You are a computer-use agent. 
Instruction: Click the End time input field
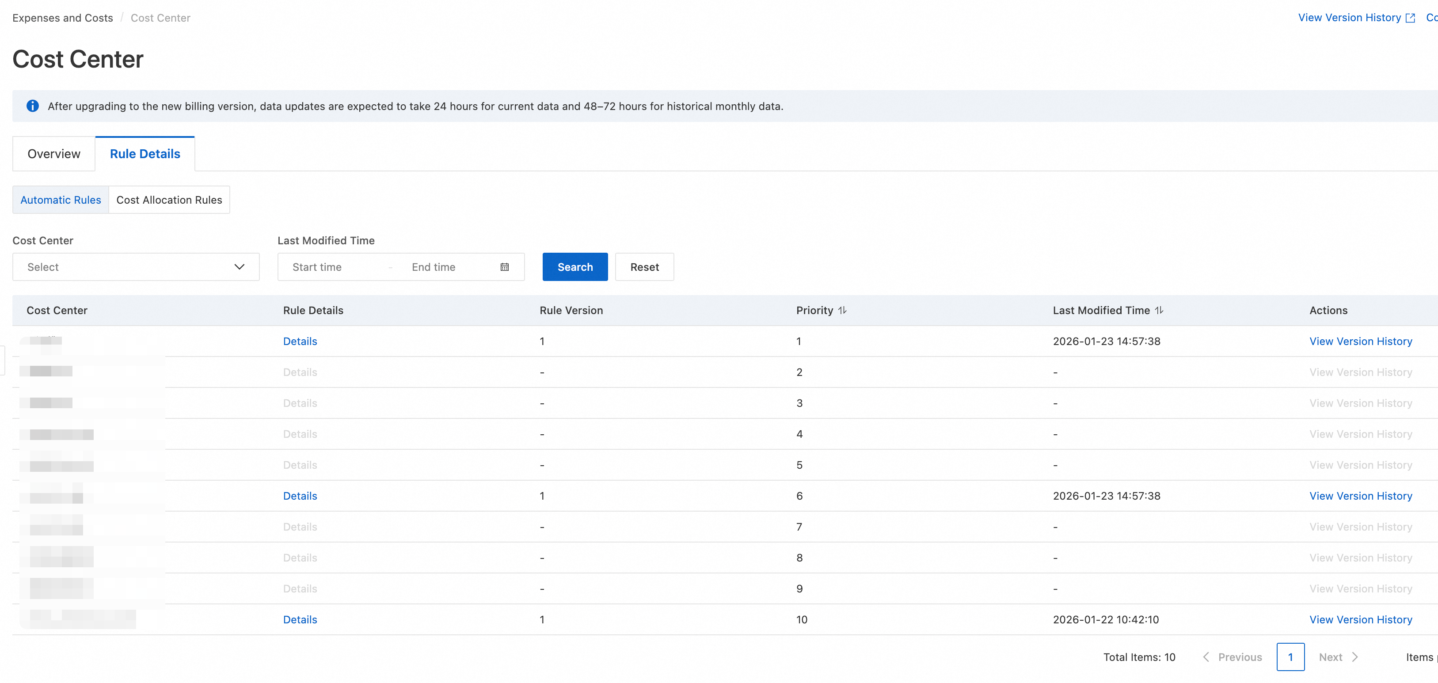point(447,267)
